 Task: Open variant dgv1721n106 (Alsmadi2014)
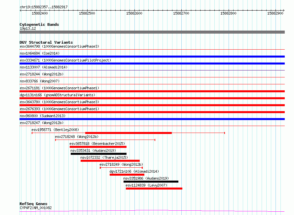[x=134, y=171]
